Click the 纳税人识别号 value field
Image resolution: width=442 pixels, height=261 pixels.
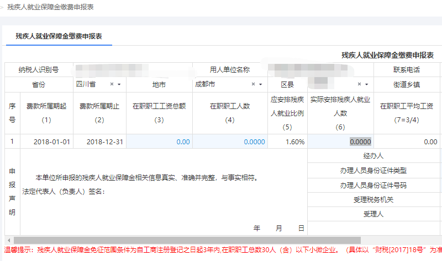click(x=133, y=70)
